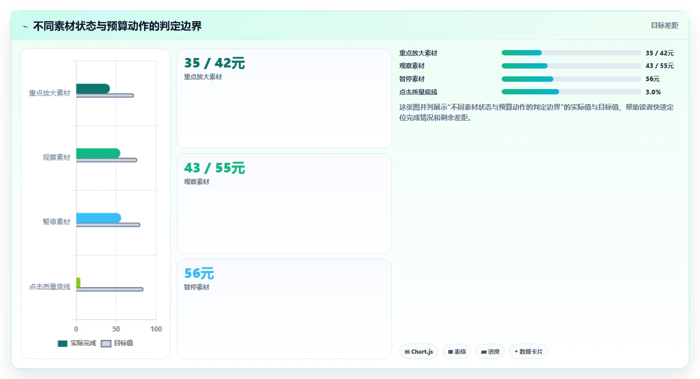
Task: Open the 43 / 55元 data card
Action: [284, 203]
